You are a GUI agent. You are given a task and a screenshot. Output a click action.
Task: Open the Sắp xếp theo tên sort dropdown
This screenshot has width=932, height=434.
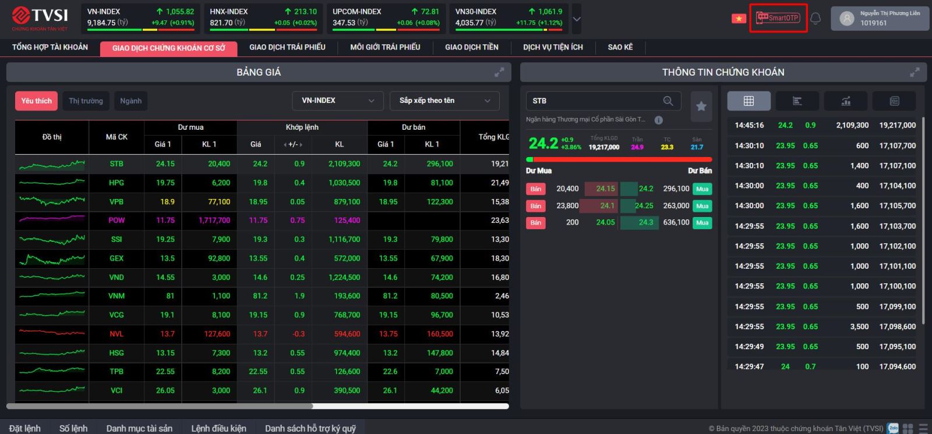coord(444,101)
